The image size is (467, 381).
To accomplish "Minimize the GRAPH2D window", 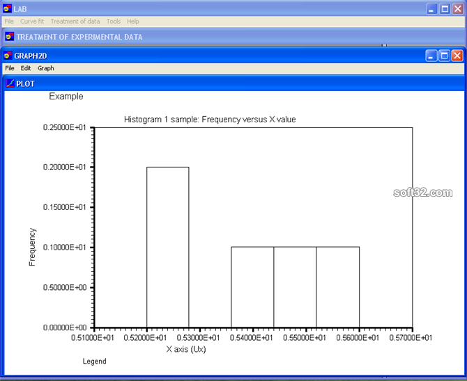I will [431, 56].
